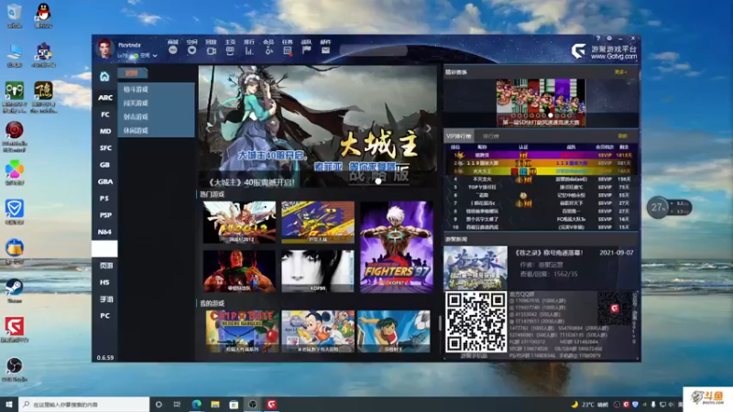733x412 pixels.
Task: Click the Windows taskbar search box
Action: 84,404
